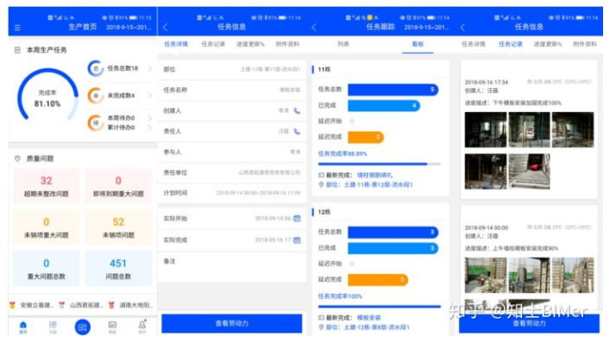610x337 pixels.
Task: Open the date range dropdown on 生产首页 header
Action: click(x=129, y=28)
